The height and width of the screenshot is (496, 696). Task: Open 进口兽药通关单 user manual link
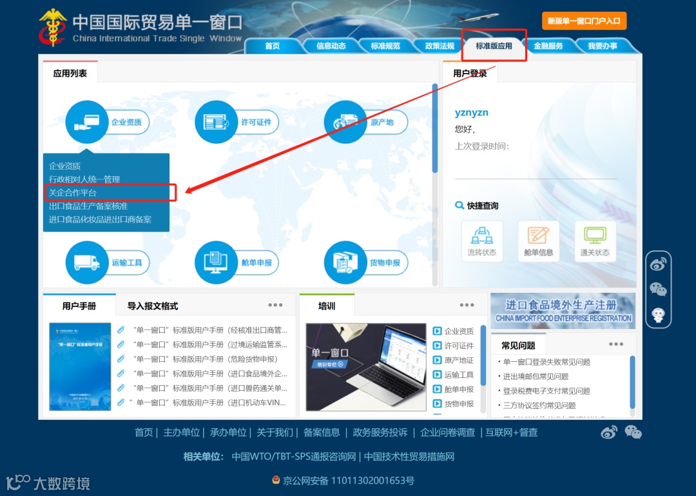click(210, 388)
